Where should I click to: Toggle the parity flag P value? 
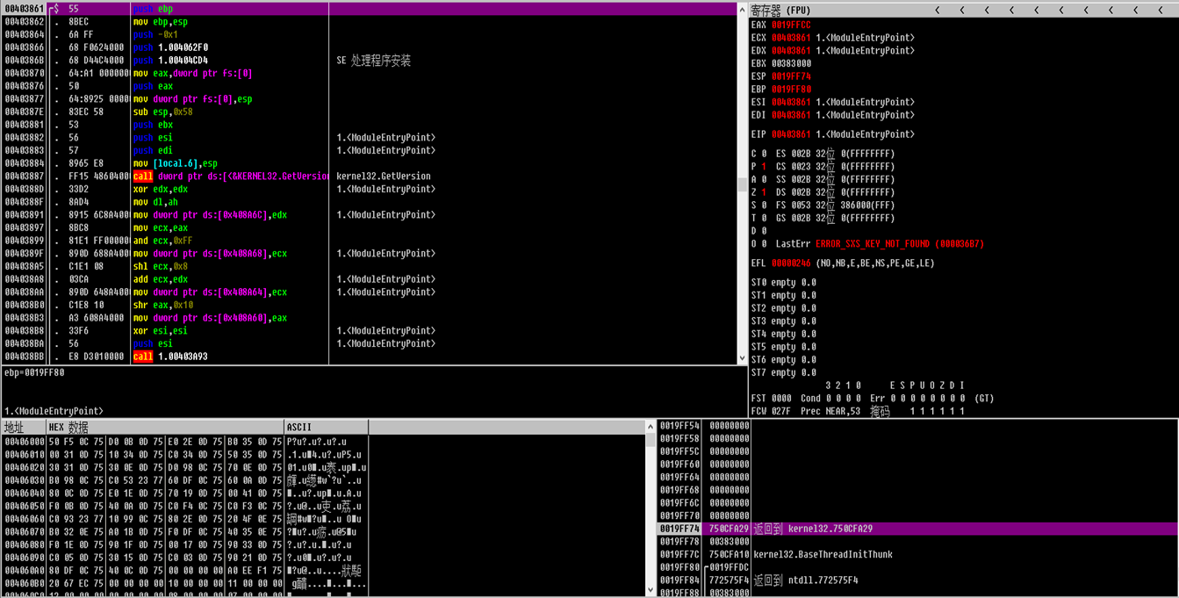pos(764,167)
